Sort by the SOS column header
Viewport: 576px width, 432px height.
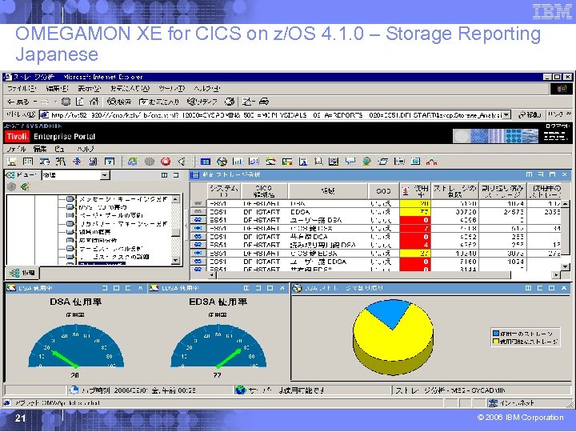383,190
